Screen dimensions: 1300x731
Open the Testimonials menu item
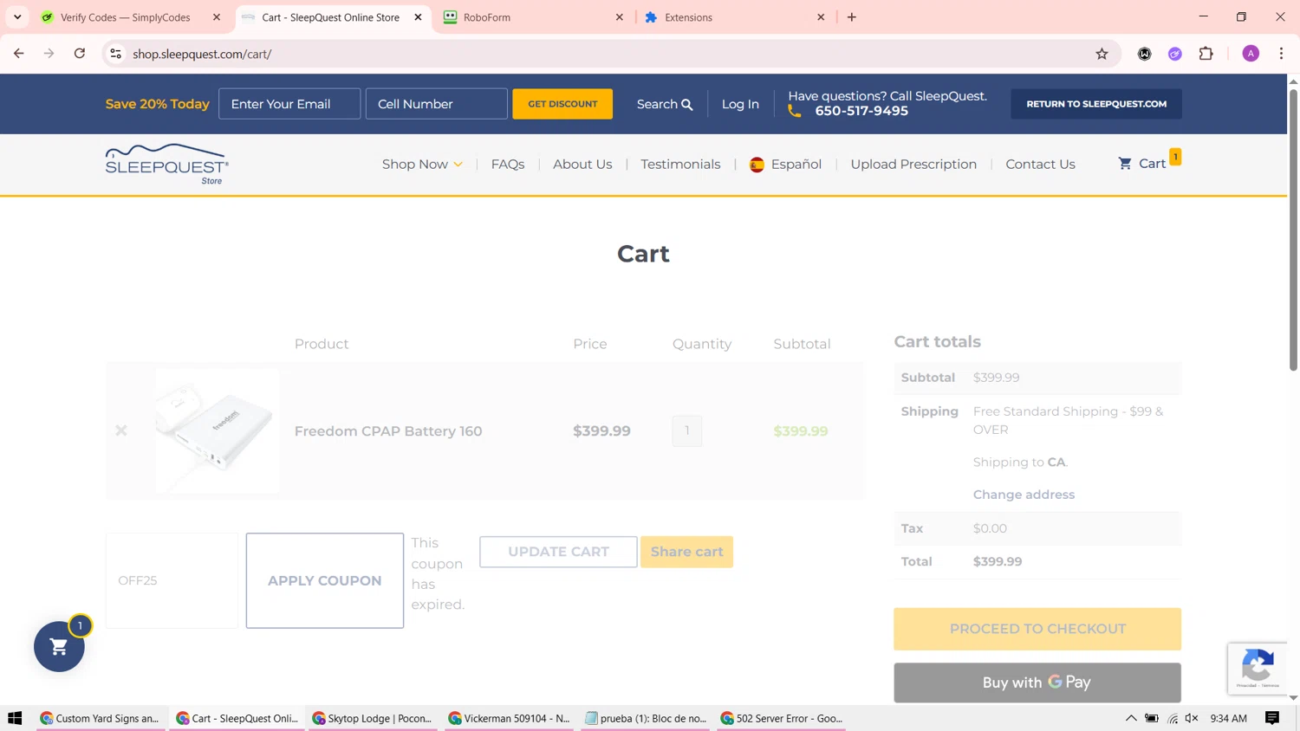[680, 165]
